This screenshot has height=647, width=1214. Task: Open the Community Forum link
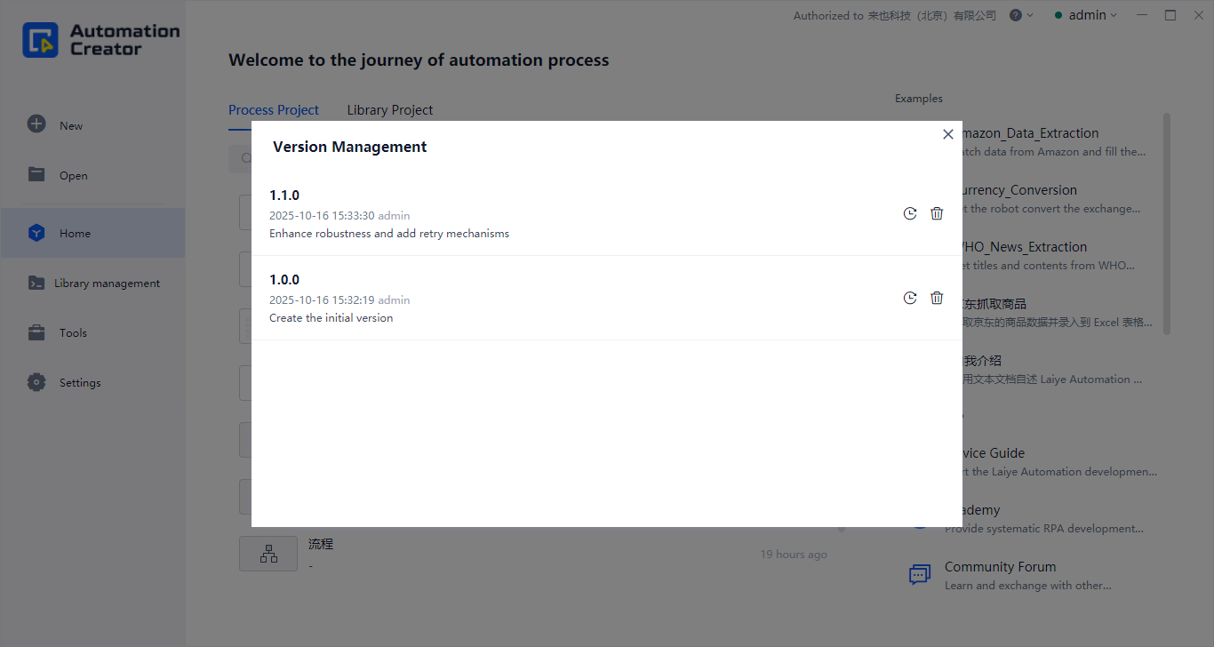(1000, 567)
